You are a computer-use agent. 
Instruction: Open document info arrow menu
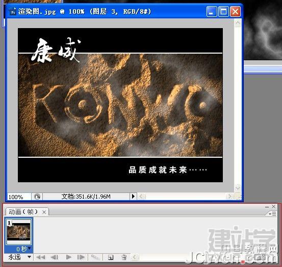[133, 196]
